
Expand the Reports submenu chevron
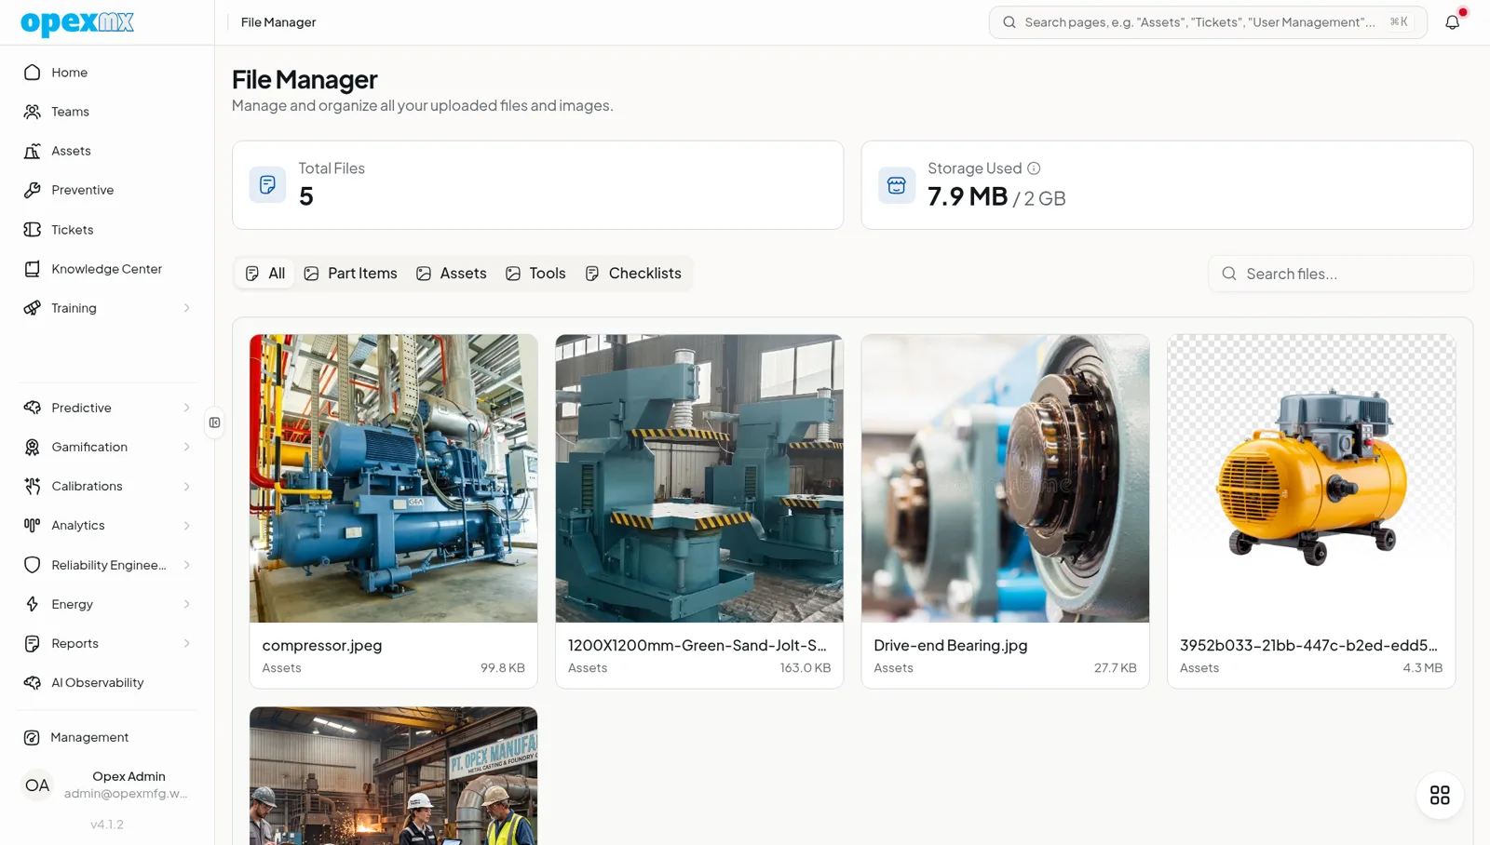click(x=186, y=643)
